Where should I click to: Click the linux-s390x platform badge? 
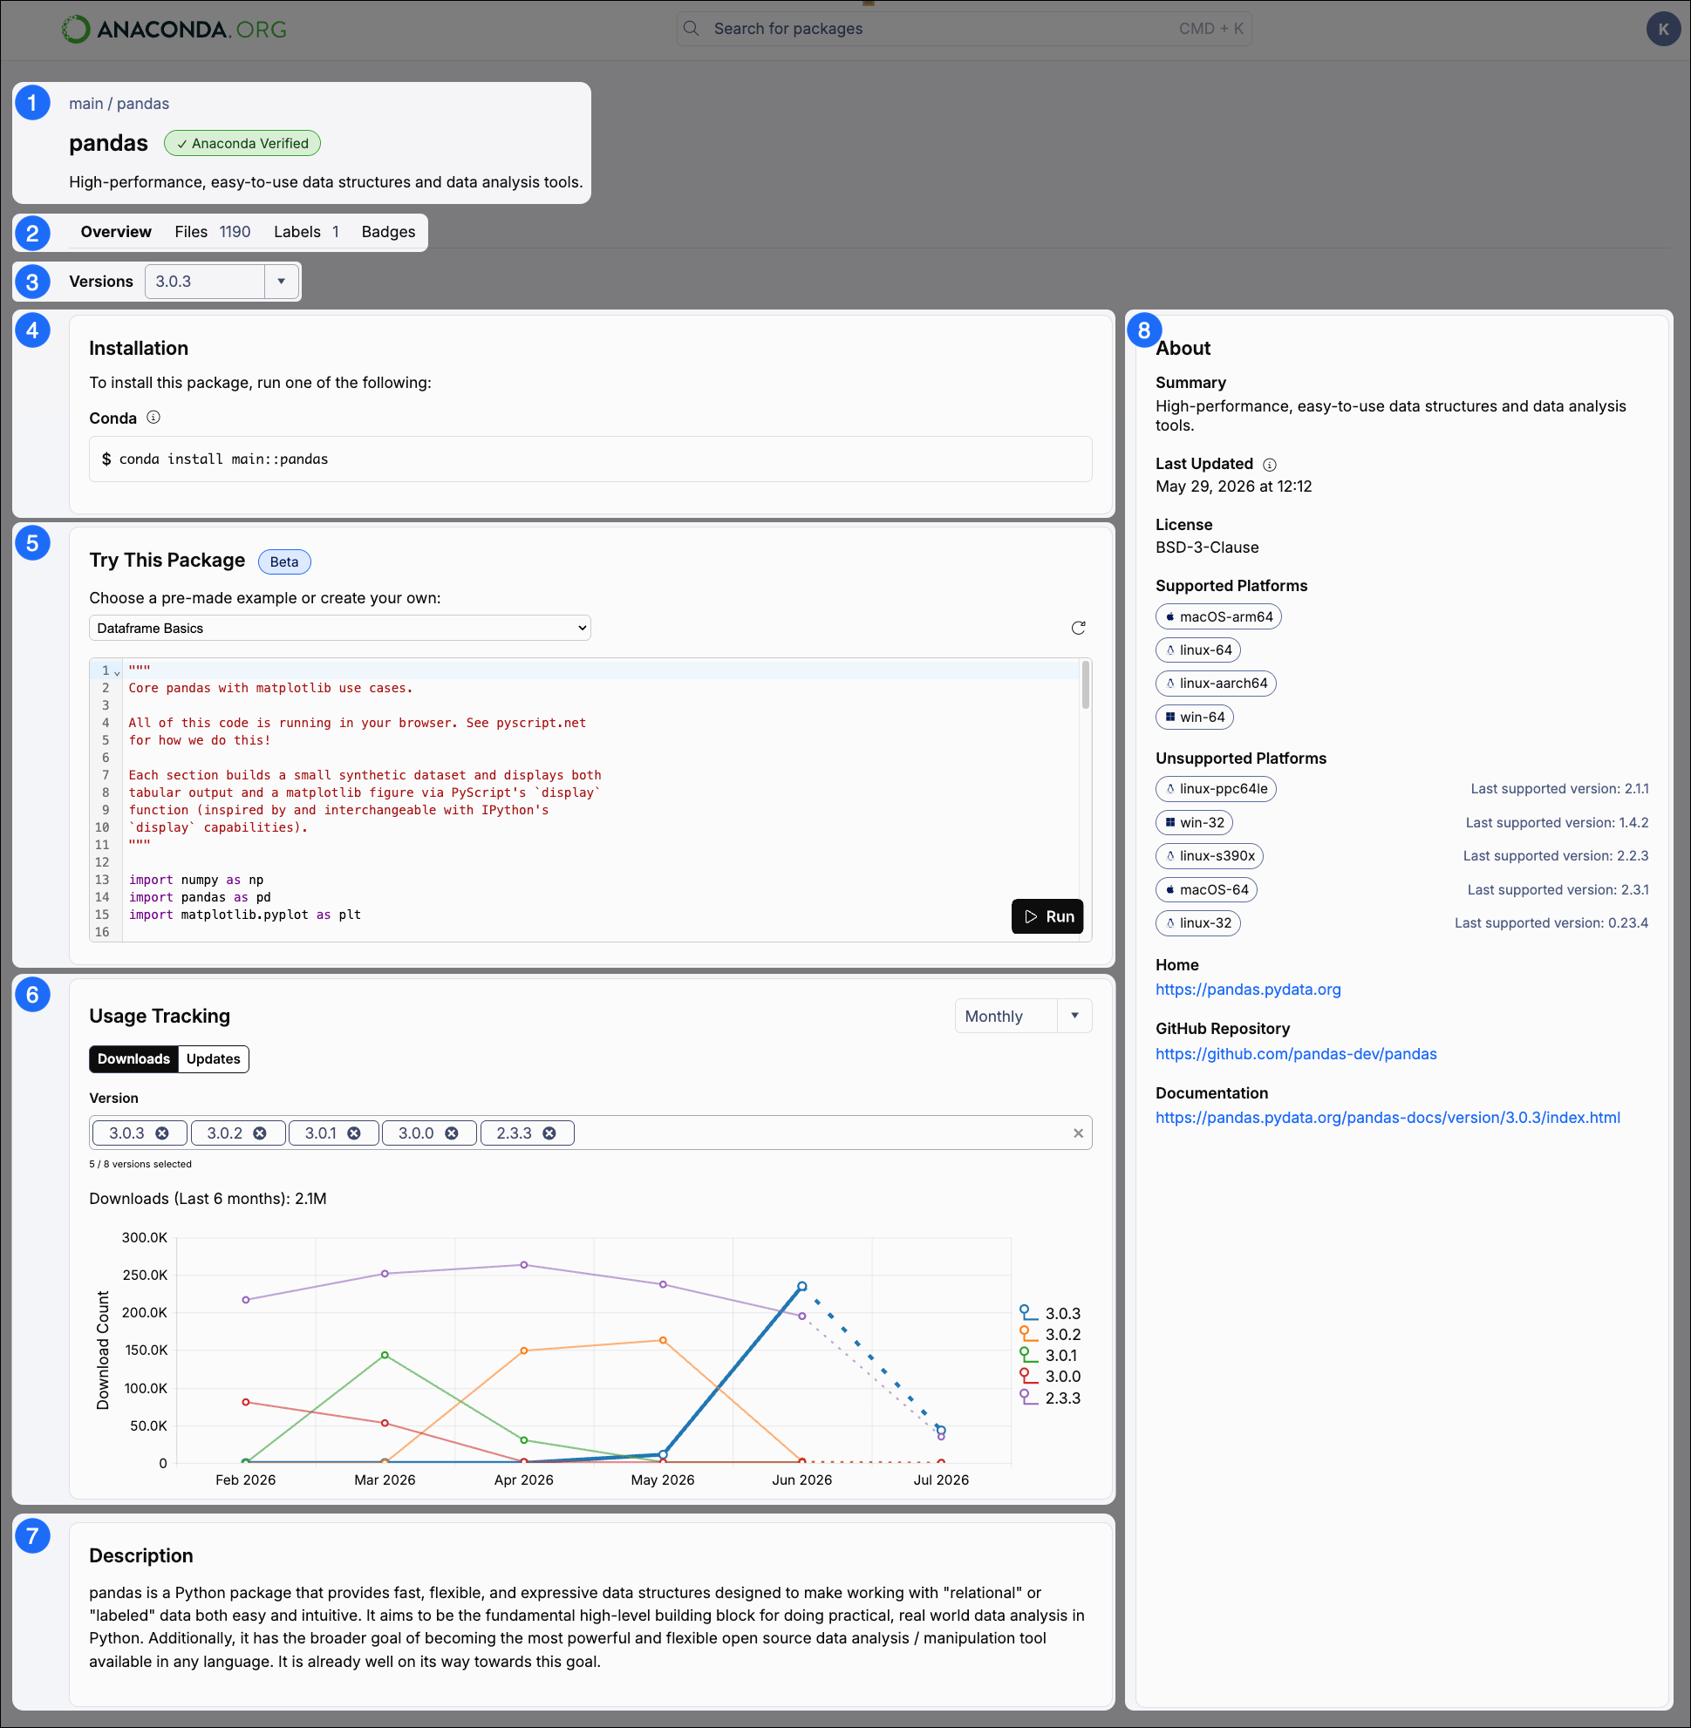[x=1209, y=856]
